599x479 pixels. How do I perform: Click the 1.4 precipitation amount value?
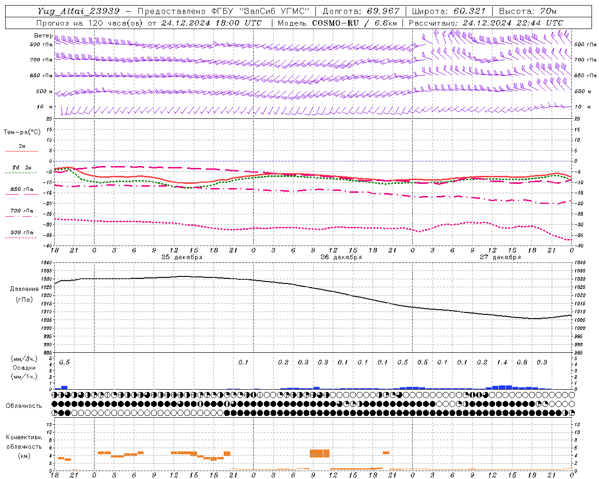point(502,363)
